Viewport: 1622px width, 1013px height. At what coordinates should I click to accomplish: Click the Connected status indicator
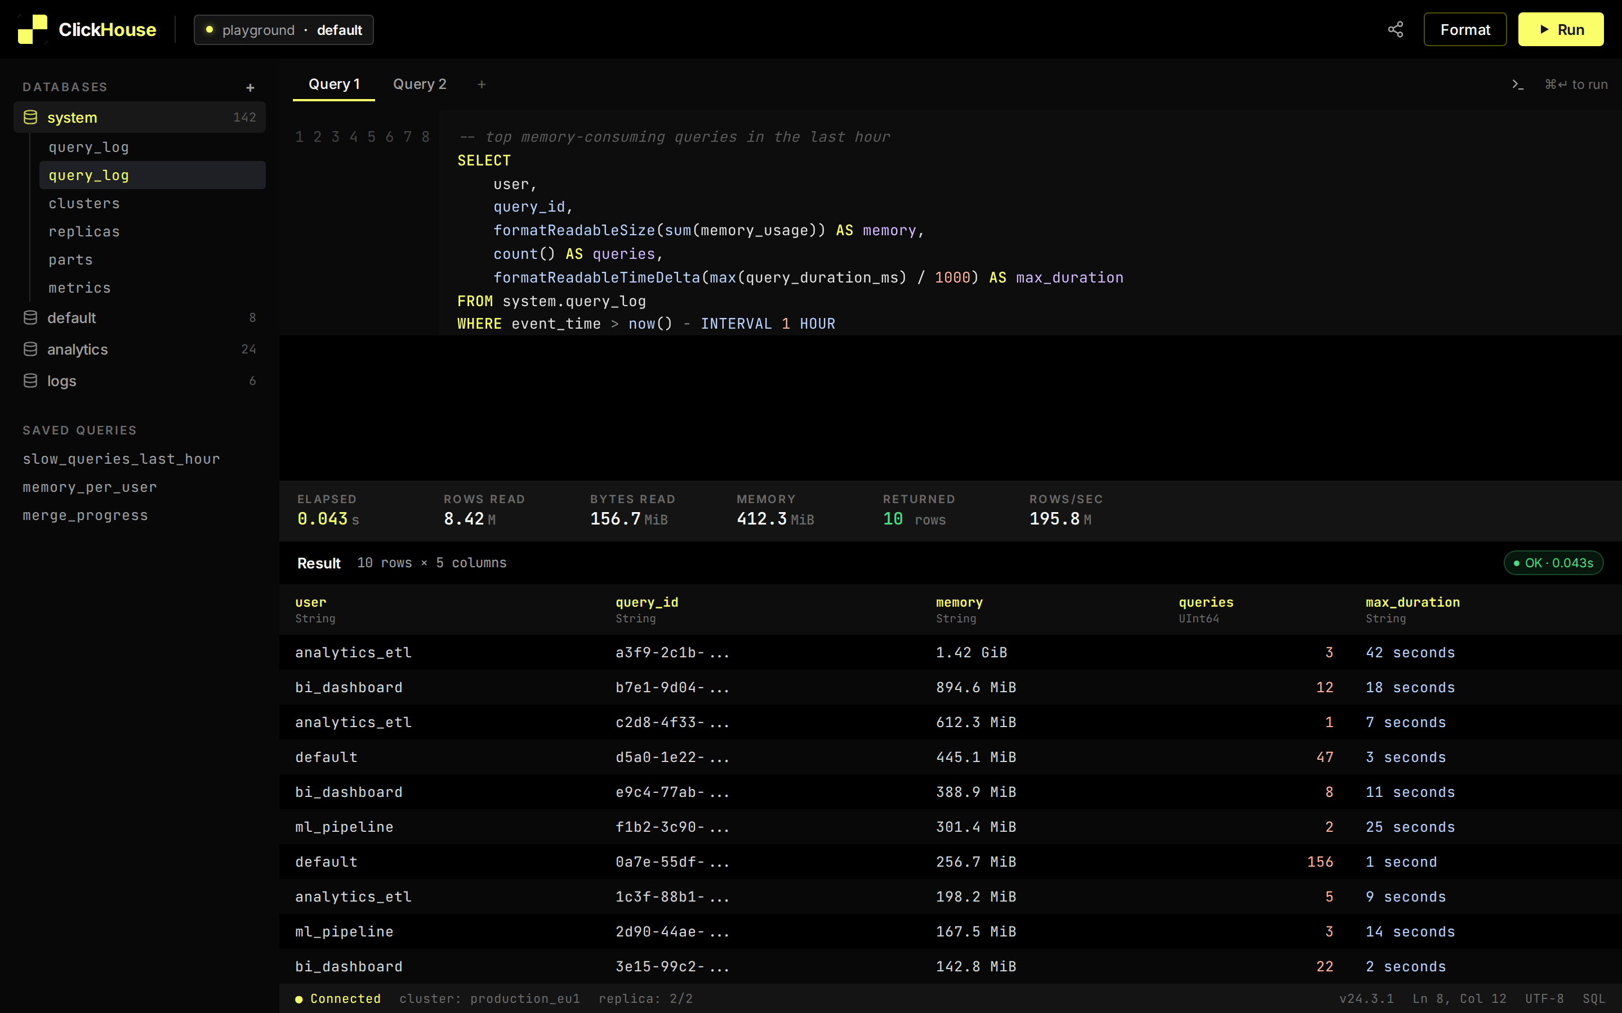pos(338,998)
